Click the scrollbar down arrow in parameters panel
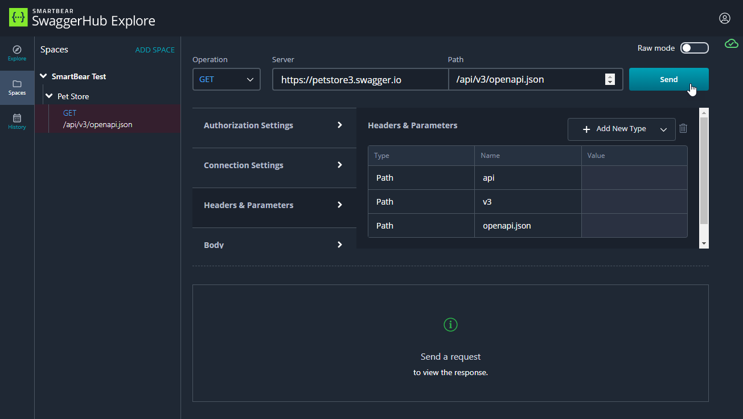The height and width of the screenshot is (419, 743). [704, 243]
